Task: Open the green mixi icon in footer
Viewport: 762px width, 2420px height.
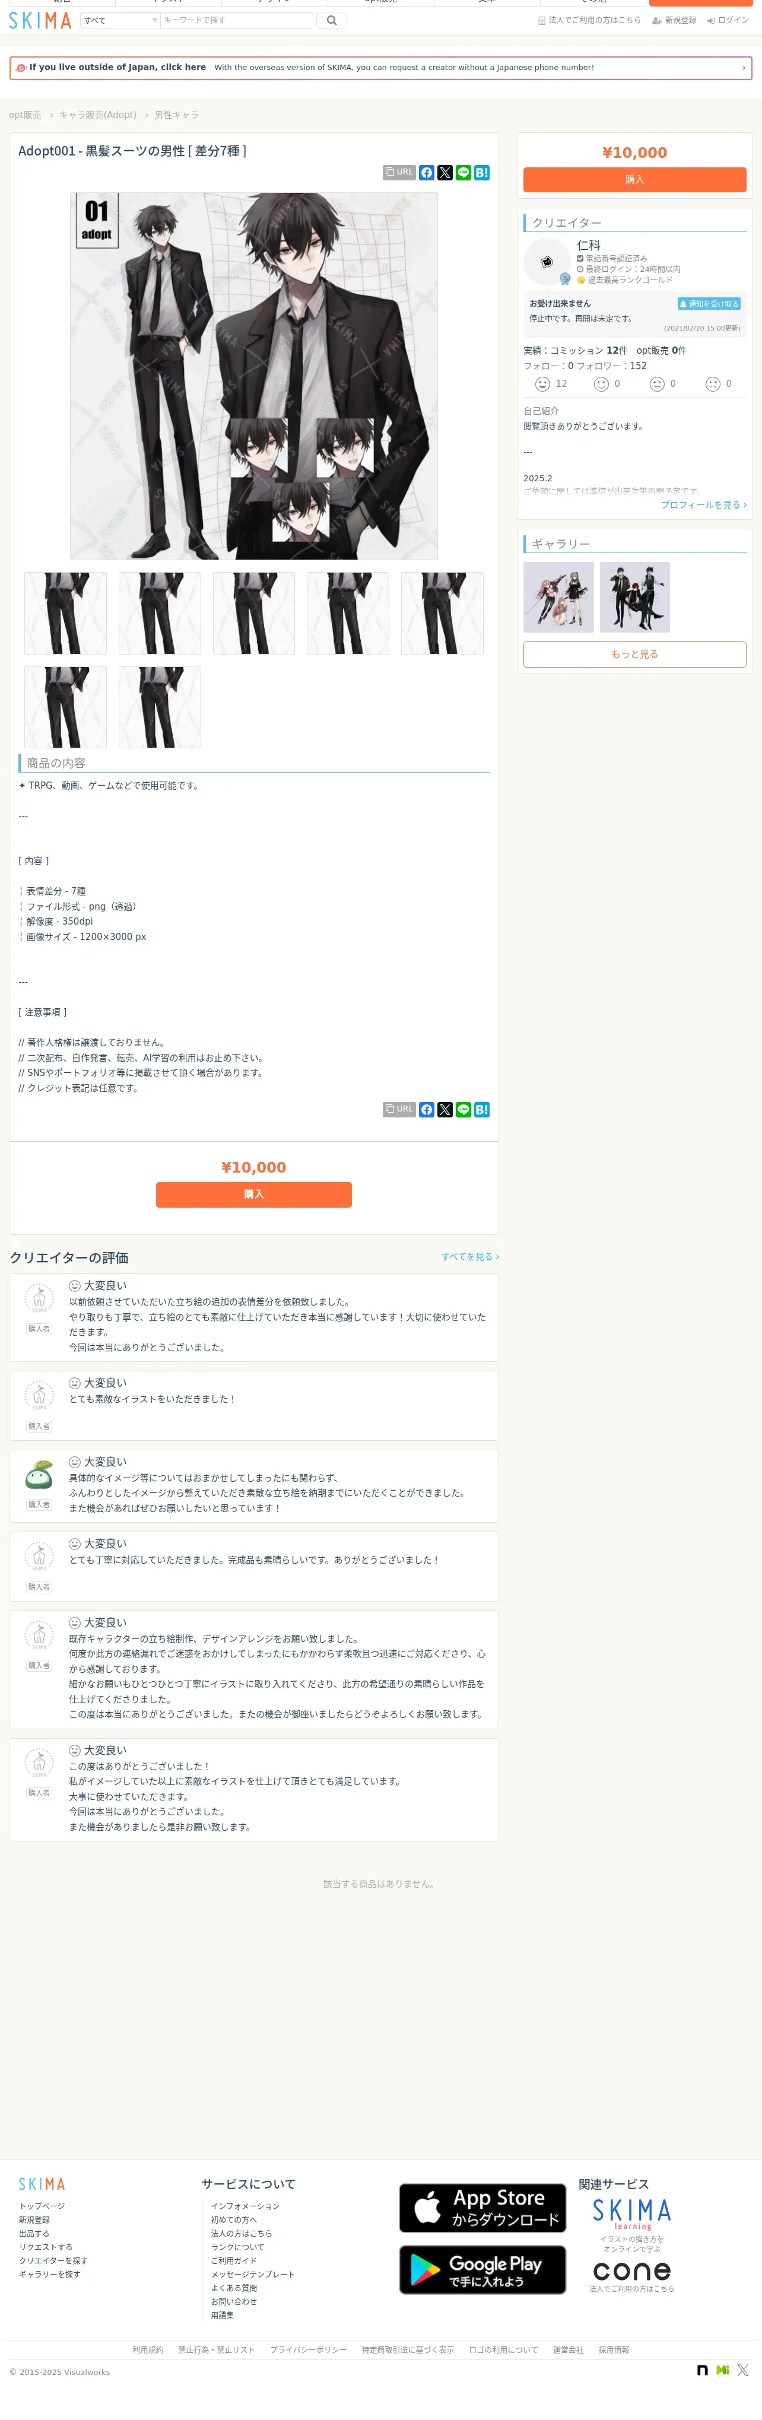Action: [x=723, y=2370]
